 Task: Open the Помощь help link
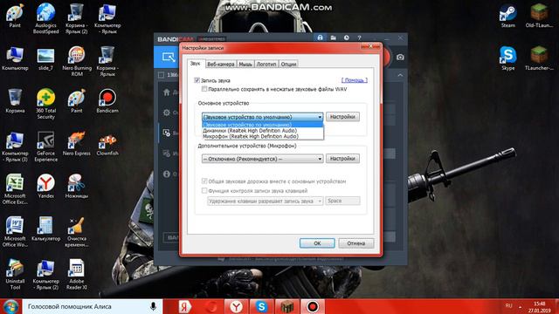[x=355, y=80]
